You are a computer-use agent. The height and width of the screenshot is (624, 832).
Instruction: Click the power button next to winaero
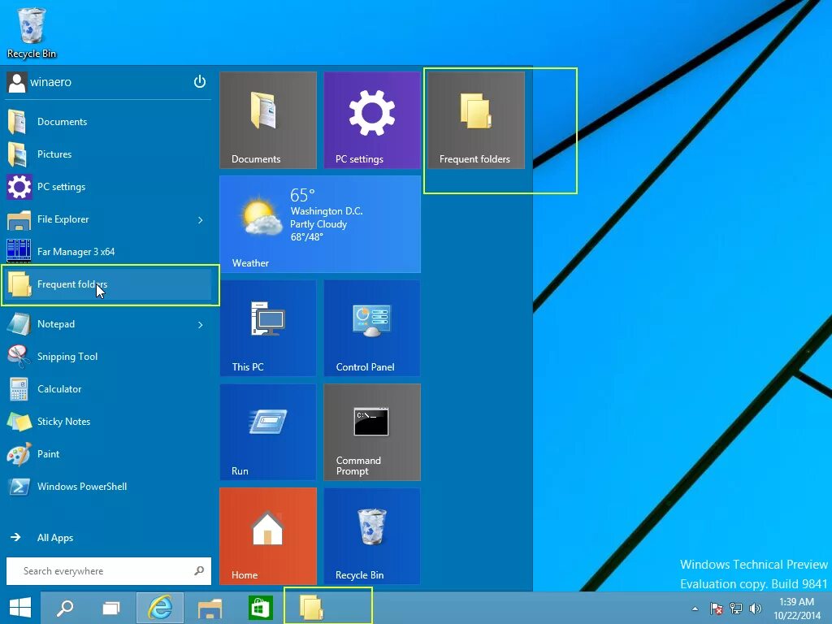coord(200,82)
